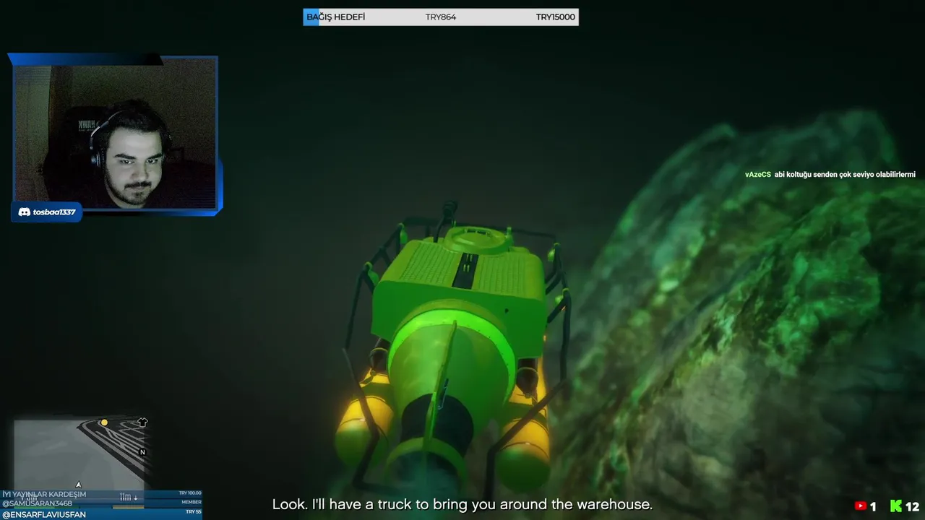
Task: Click the vAzeCS chat username
Action: [x=758, y=175]
